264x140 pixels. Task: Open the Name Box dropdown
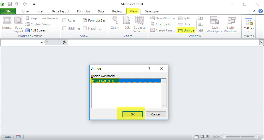(x=42, y=43)
